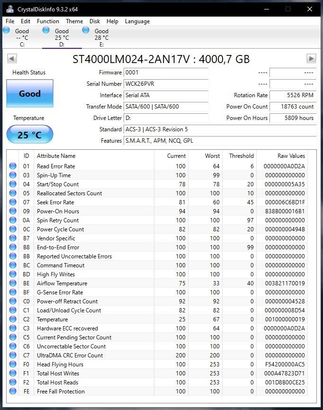Image resolution: width=323 pixels, height=410 pixels.
Task: Click the Good health status button
Action: [x=30, y=93]
